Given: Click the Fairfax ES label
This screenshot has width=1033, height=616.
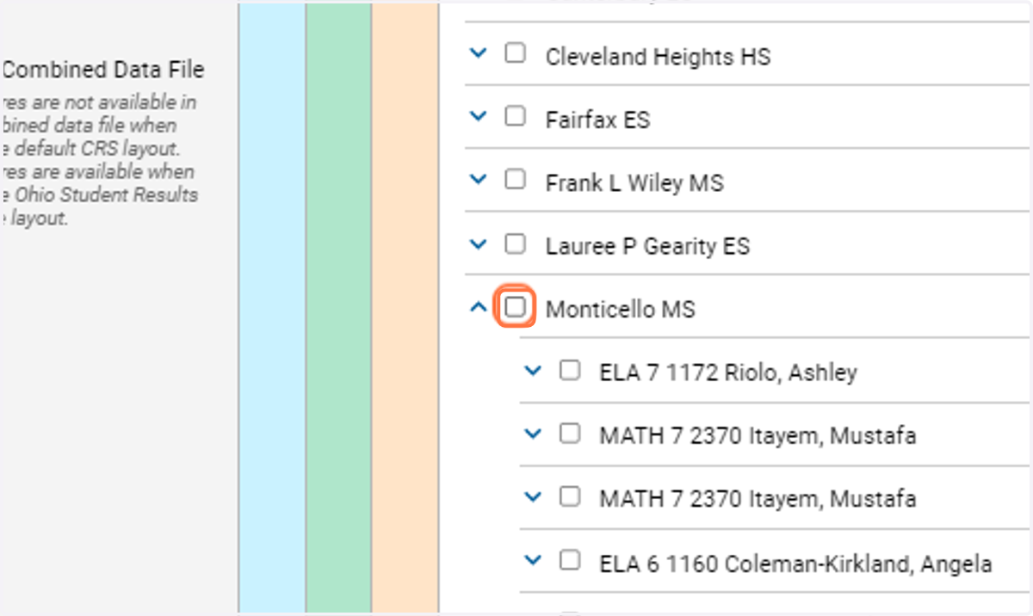Looking at the screenshot, I should tap(597, 120).
